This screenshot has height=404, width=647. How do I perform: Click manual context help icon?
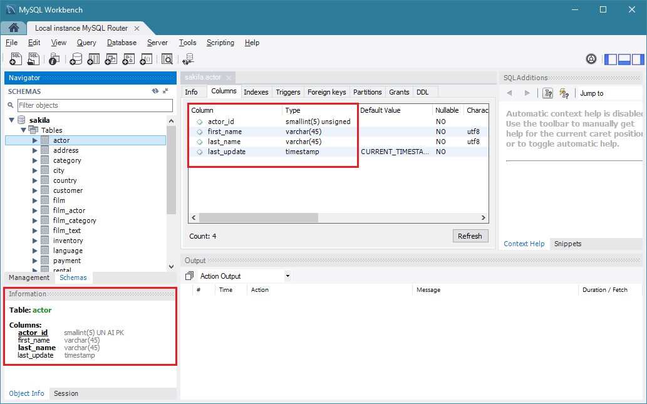tap(548, 93)
